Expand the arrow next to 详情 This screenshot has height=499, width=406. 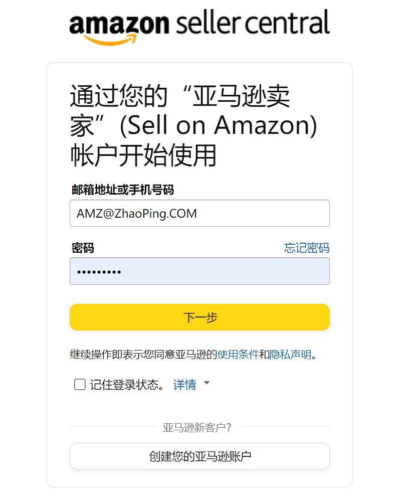point(207,383)
